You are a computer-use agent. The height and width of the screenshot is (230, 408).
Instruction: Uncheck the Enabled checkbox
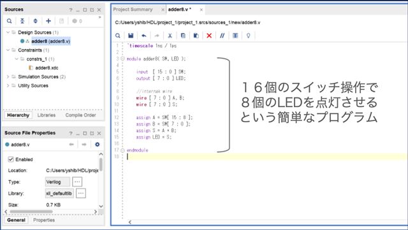[x=11, y=159]
